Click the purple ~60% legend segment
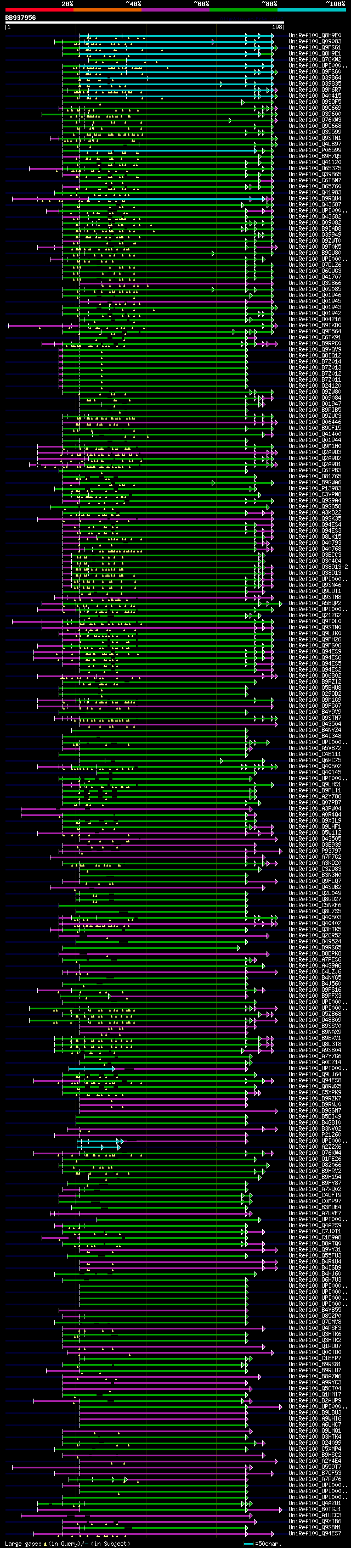The image size is (351, 1548). coord(176,10)
